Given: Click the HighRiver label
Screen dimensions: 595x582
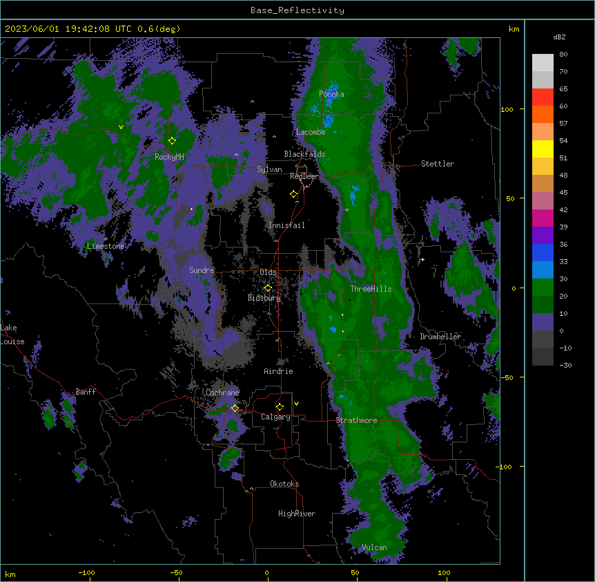Looking at the screenshot, I should pos(297,514).
